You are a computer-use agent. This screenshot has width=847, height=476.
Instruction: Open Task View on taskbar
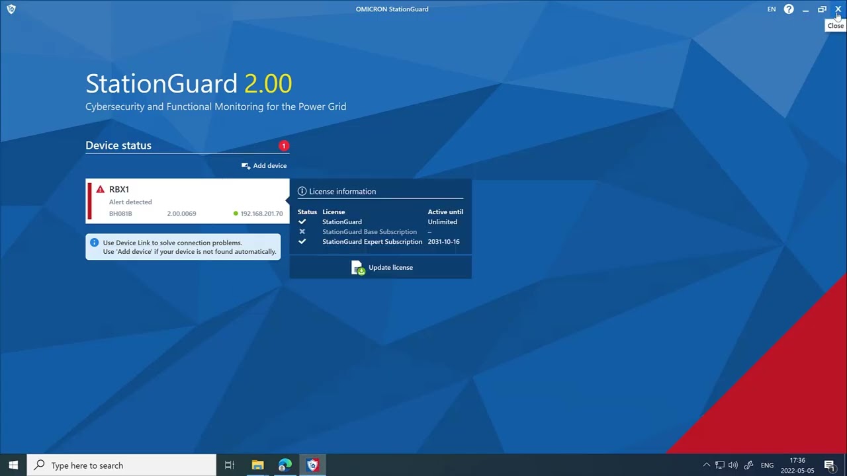[230, 465]
